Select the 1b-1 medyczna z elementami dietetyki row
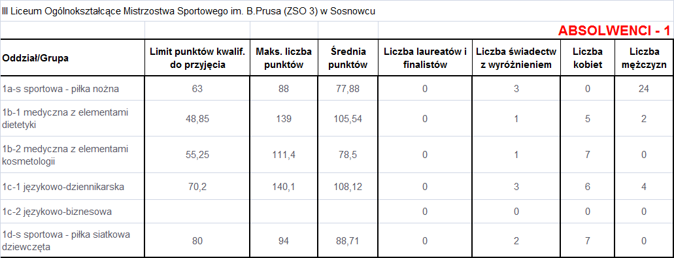The height and width of the screenshot is (258, 674). click(x=337, y=119)
